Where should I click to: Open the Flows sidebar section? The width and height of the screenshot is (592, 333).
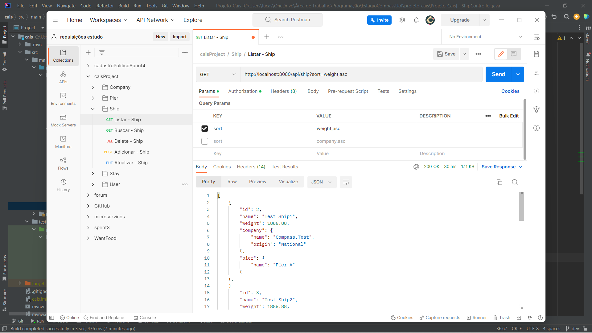[63, 163]
